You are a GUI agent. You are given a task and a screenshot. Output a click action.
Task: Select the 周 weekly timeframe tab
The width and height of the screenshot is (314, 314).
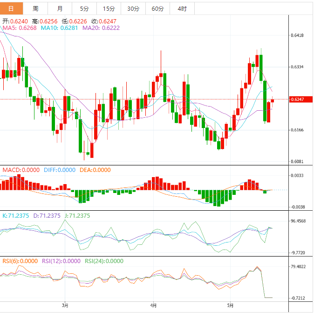pos(36,8)
